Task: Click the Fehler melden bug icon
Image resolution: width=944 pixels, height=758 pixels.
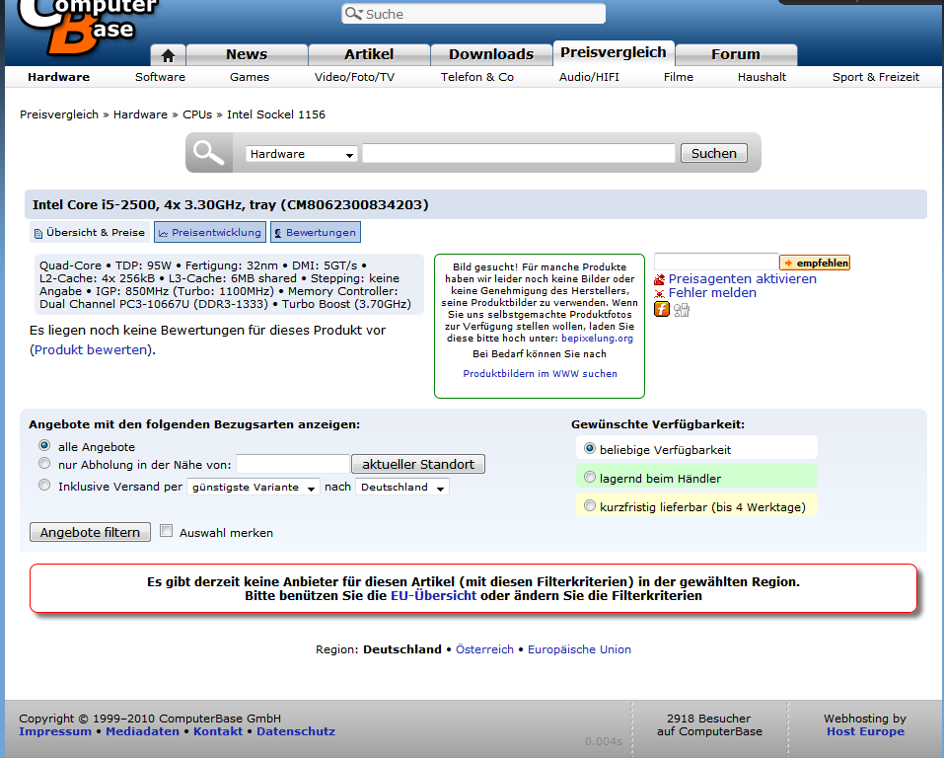Action: (659, 293)
